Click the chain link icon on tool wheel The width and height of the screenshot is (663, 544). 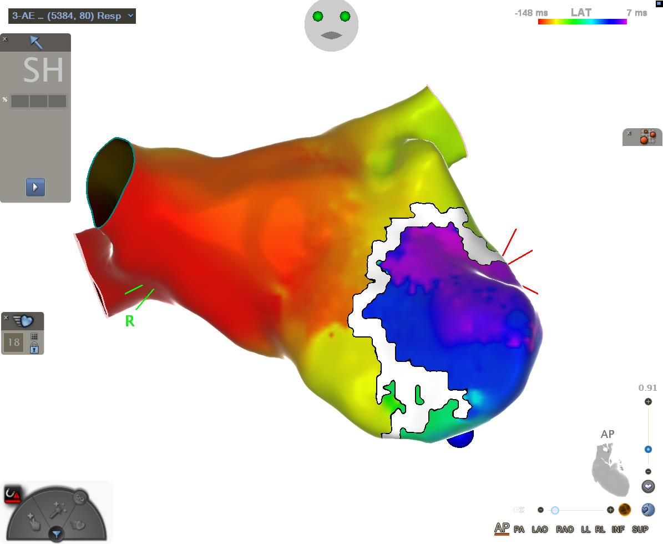[x=80, y=497]
